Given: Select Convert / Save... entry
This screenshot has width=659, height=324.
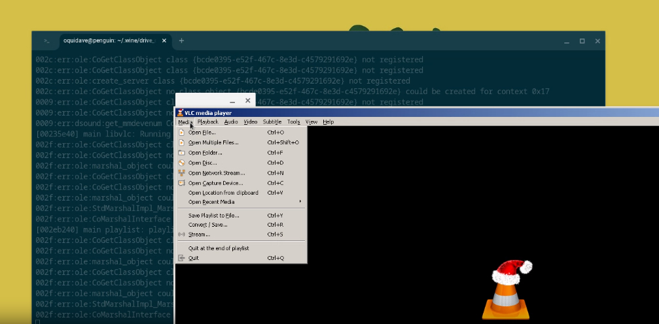Looking at the screenshot, I should [241, 225].
